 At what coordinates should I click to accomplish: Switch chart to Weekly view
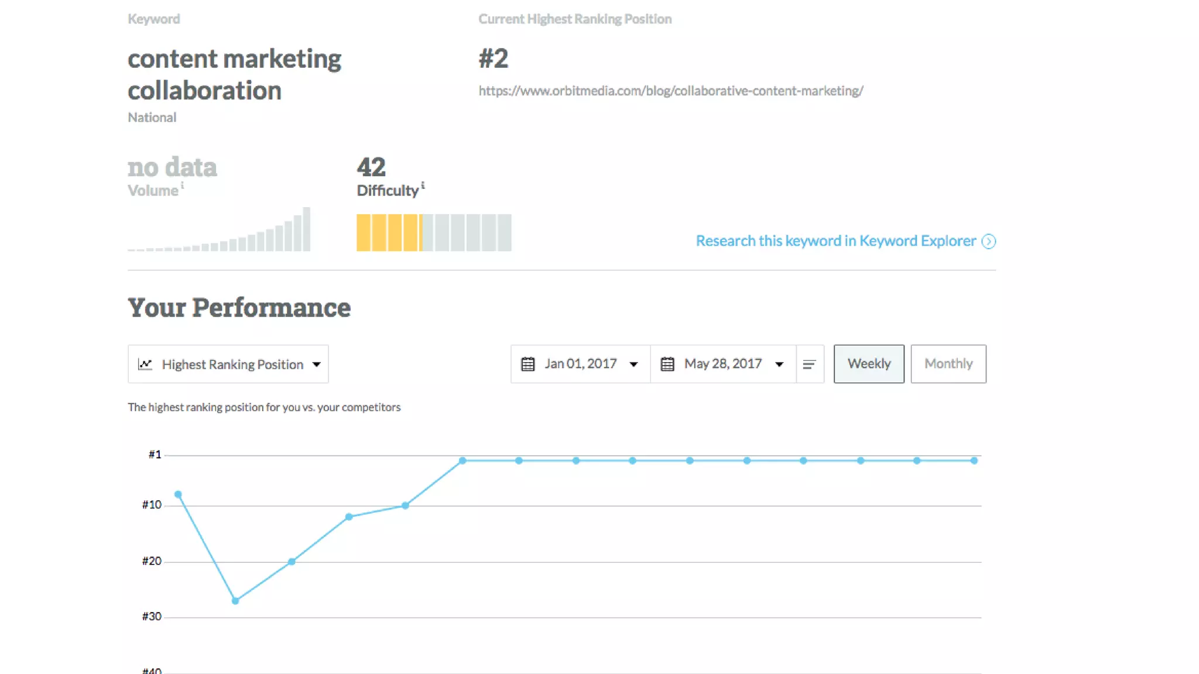[x=868, y=364]
